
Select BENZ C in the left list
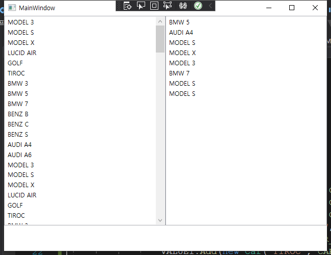80,124
